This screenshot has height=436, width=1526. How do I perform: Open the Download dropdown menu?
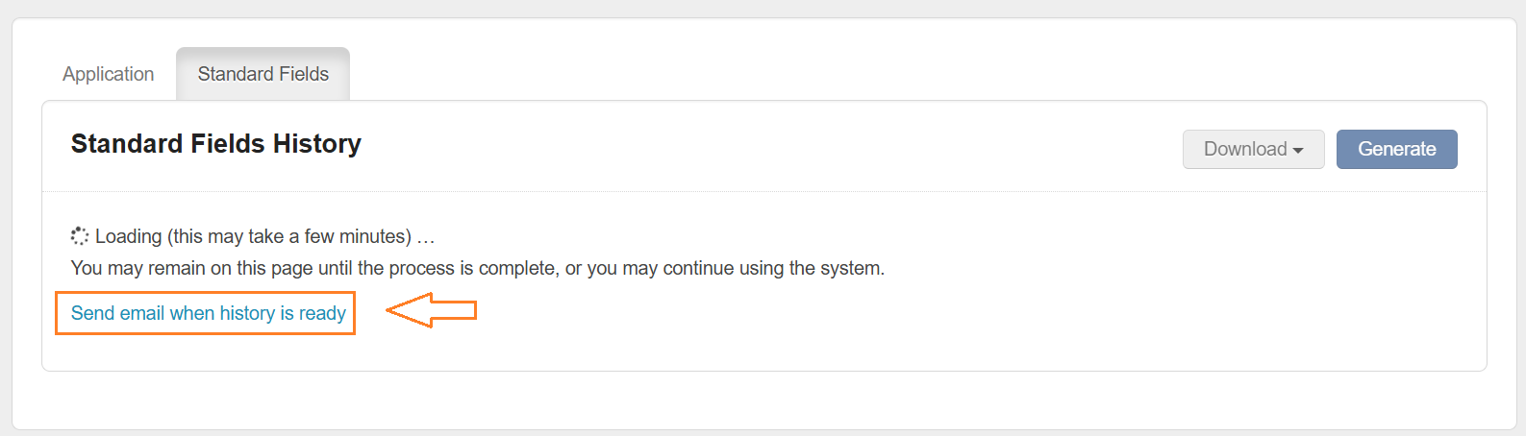pos(1253,150)
